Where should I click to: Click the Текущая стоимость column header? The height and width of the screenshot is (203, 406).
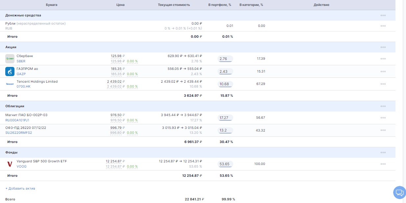[174, 5]
